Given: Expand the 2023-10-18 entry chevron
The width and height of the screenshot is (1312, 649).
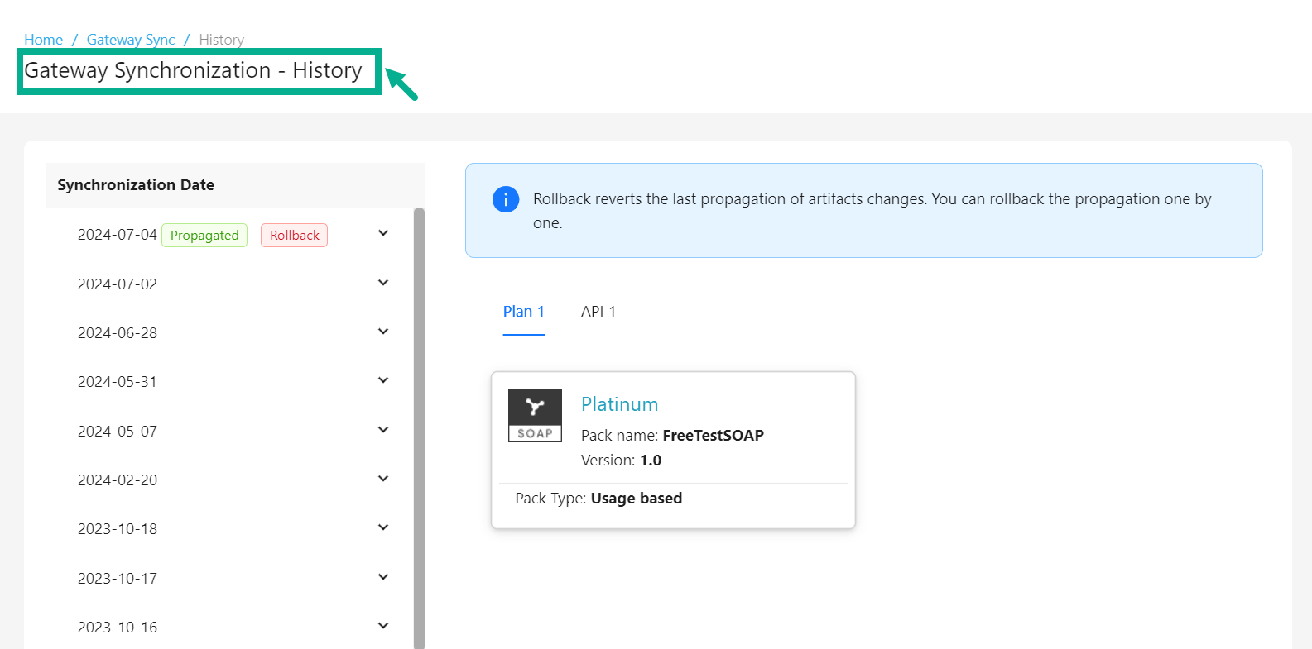Looking at the screenshot, I should [x=383, y=527].
